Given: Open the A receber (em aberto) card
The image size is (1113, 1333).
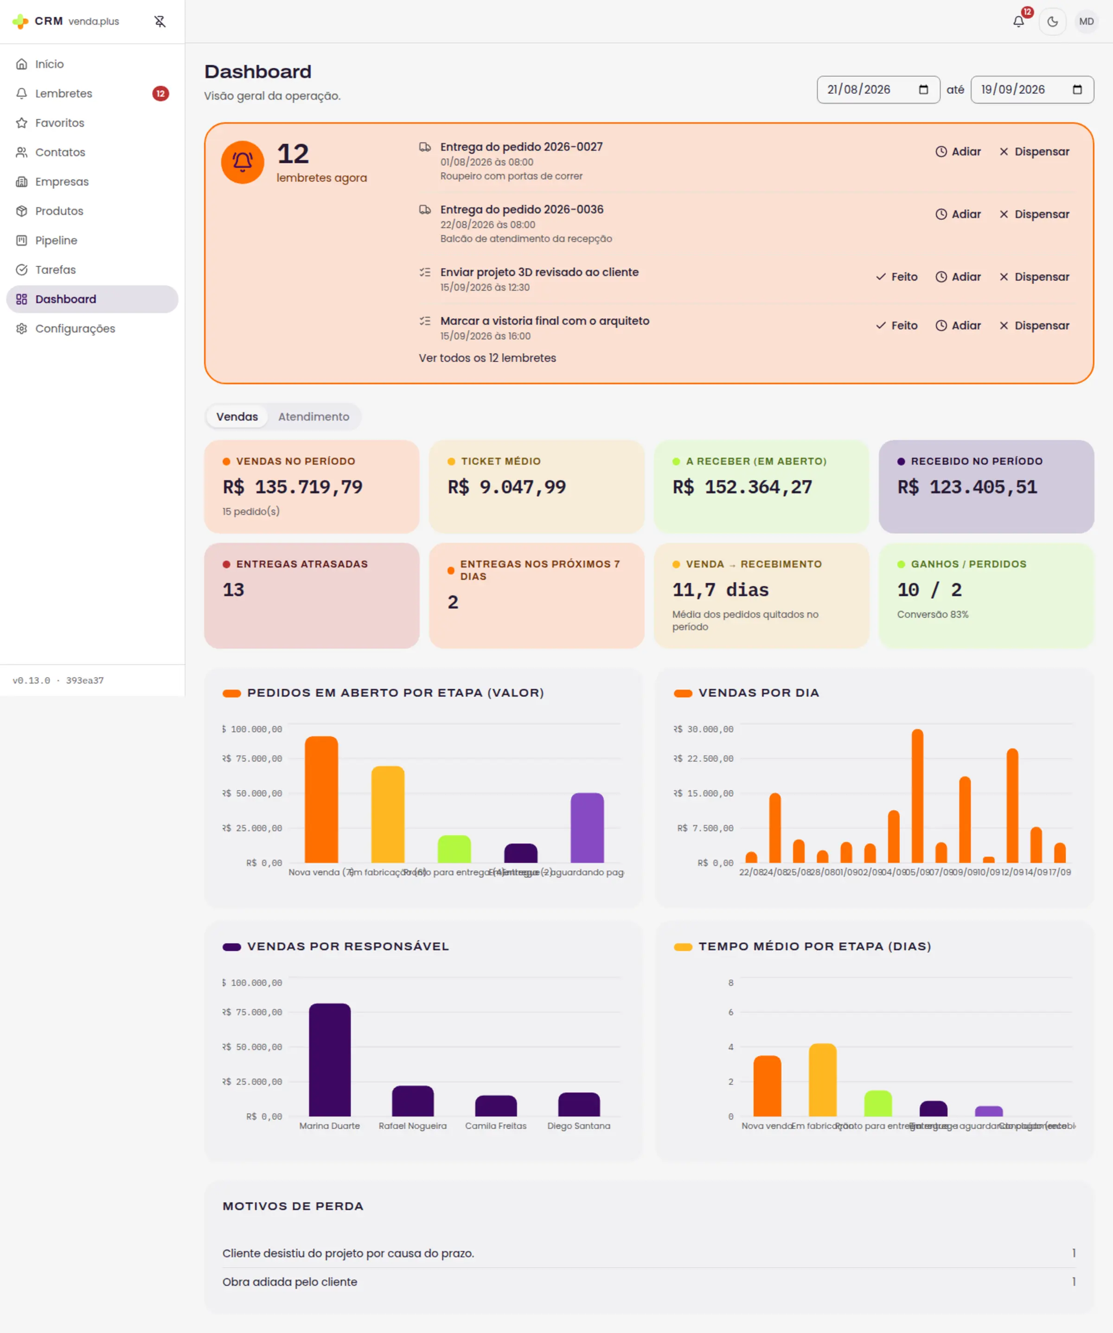Looking at the screenshot, I should (761, 487).
